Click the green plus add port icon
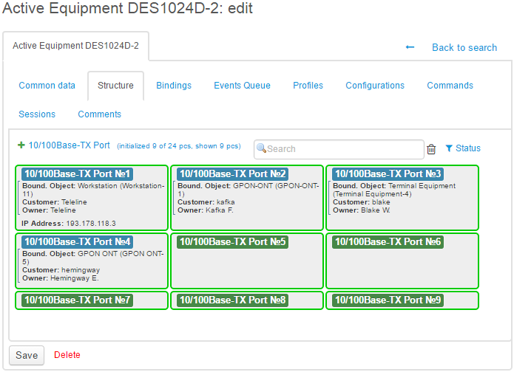 coord(21,145)
